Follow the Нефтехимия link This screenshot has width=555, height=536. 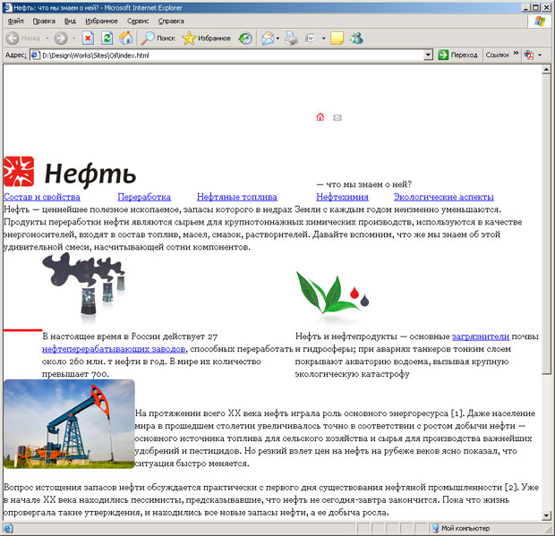pos(342,197)
